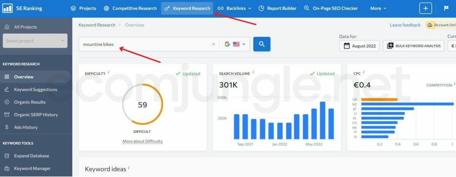The width and height of the screenshot is (456, 177).
Task: Click the SE Ranking logo
Action: (x=23, y=8)
